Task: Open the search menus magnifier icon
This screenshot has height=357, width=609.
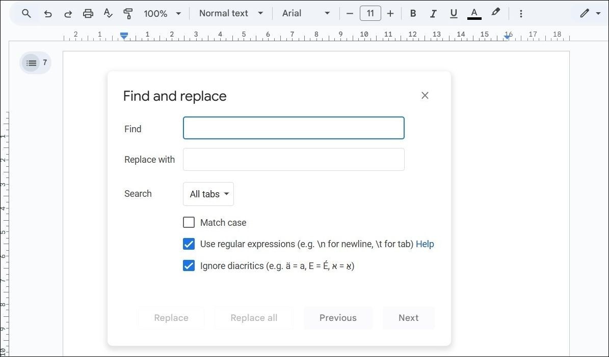Action: pos(26,14)
